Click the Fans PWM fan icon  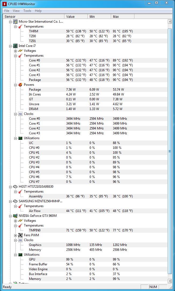[20, 235]
